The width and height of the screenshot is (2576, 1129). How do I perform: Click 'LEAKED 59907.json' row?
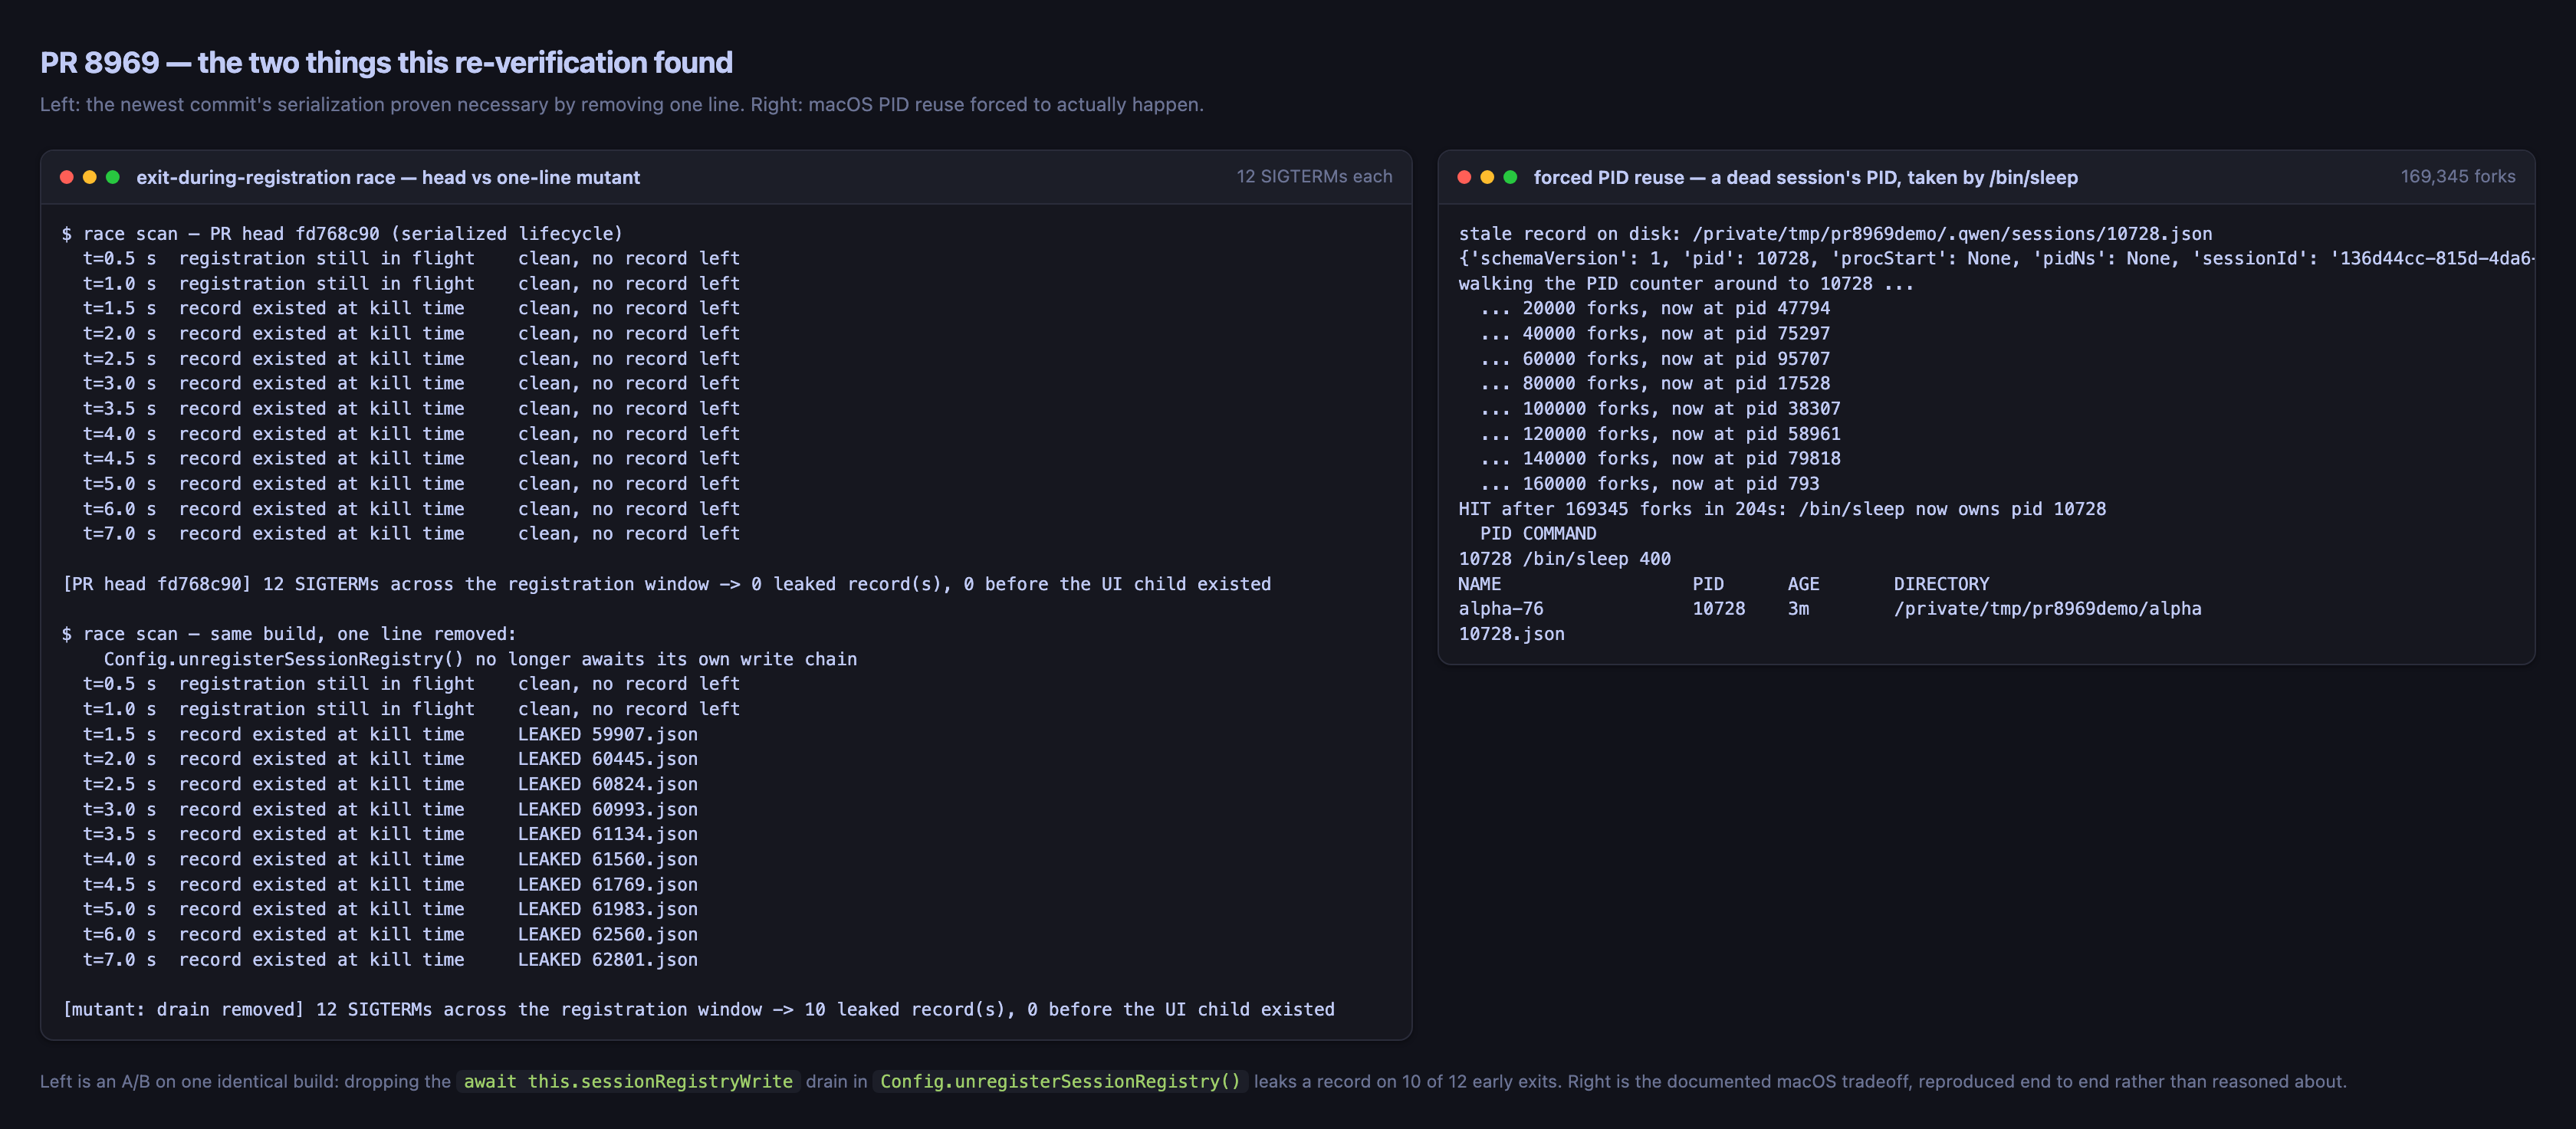point(390,734)
